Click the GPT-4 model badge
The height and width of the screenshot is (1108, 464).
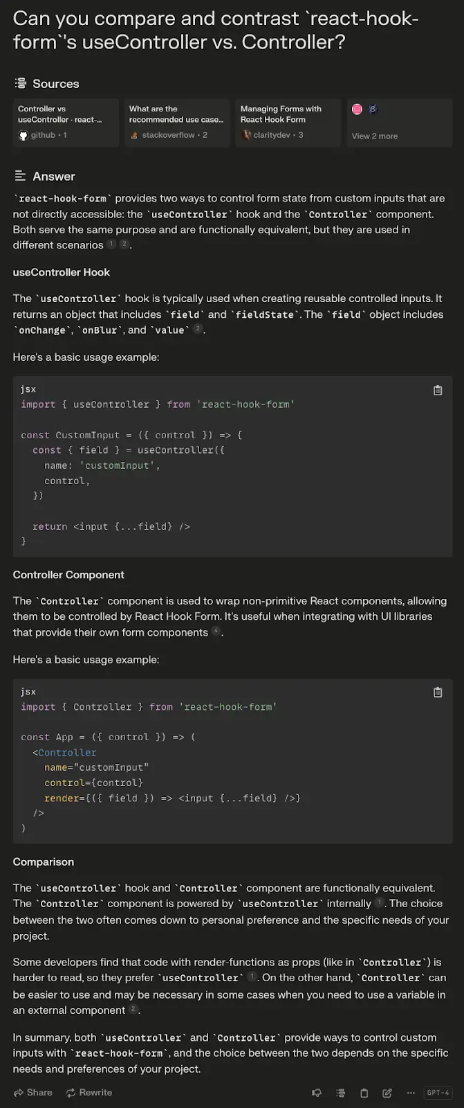438,1093
